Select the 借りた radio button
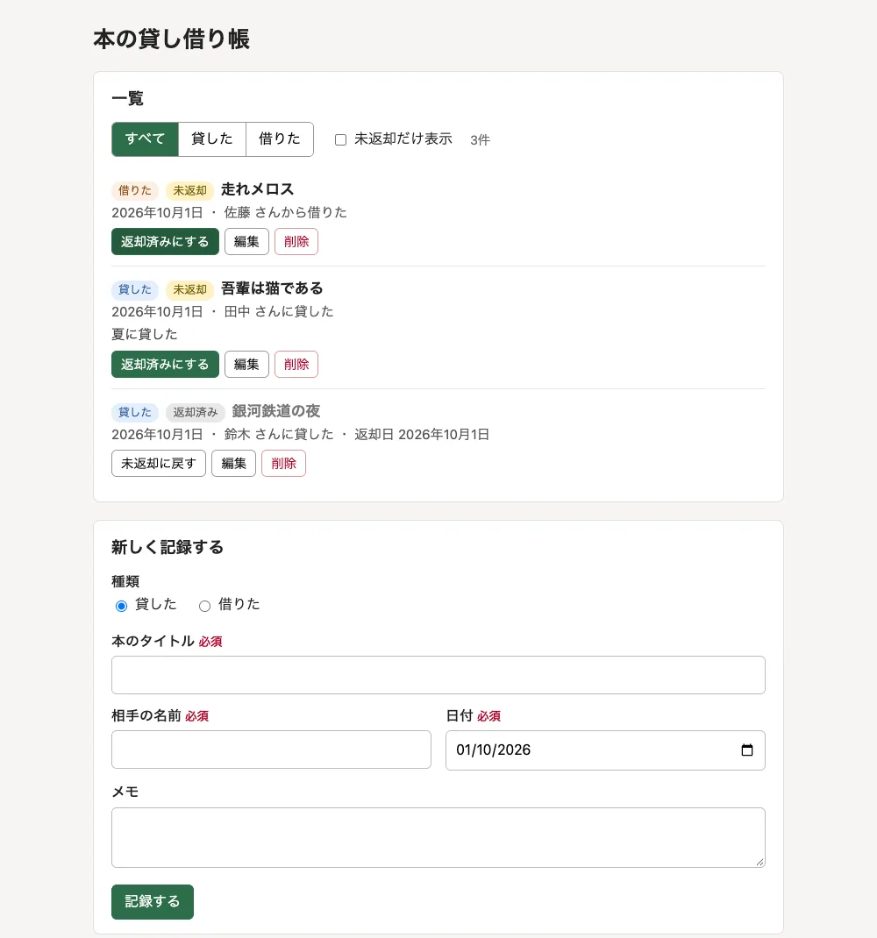 pos(204,606)
